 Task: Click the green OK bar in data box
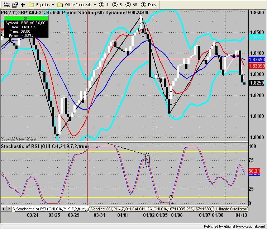26,18
